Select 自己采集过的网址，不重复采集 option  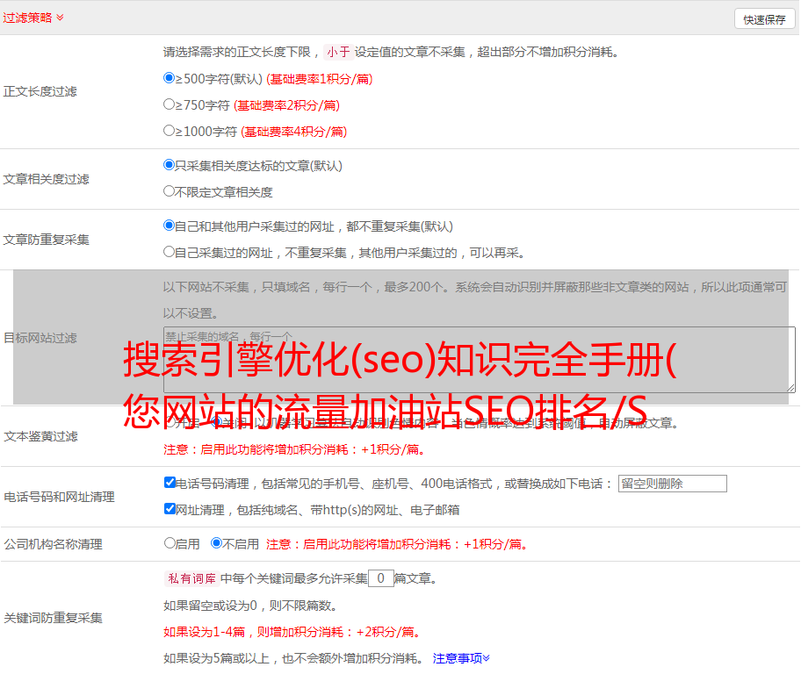point(169,251)
